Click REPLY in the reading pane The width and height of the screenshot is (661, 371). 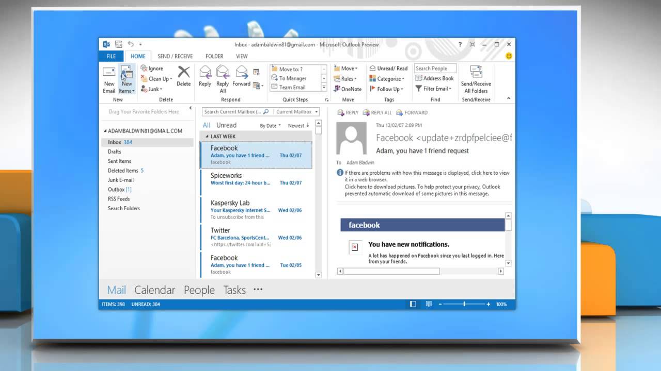348,112
